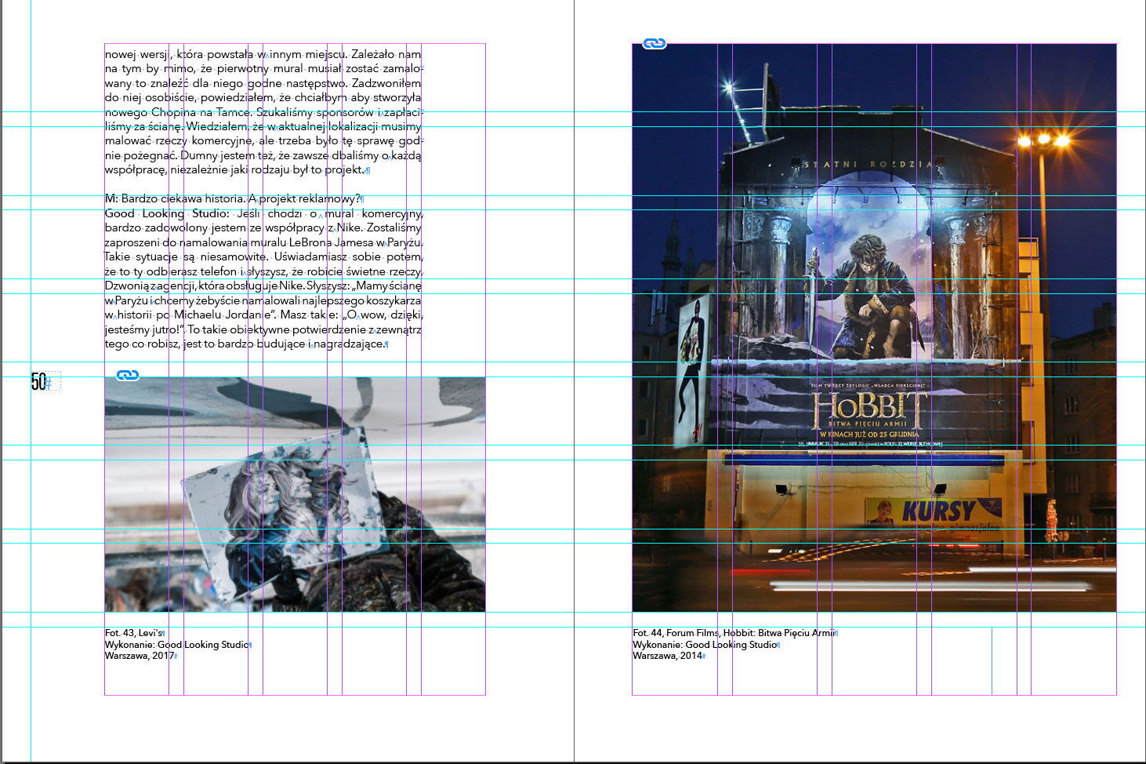Click the line "współpracę, niezależnie jaki rodzaju był to projekt."

[x=234, y=170]
